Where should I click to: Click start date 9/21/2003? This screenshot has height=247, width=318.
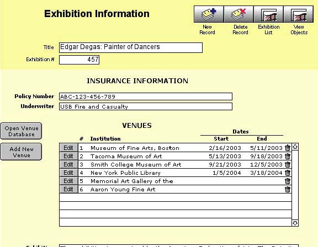pyautogui.click(x=225, y=165)
